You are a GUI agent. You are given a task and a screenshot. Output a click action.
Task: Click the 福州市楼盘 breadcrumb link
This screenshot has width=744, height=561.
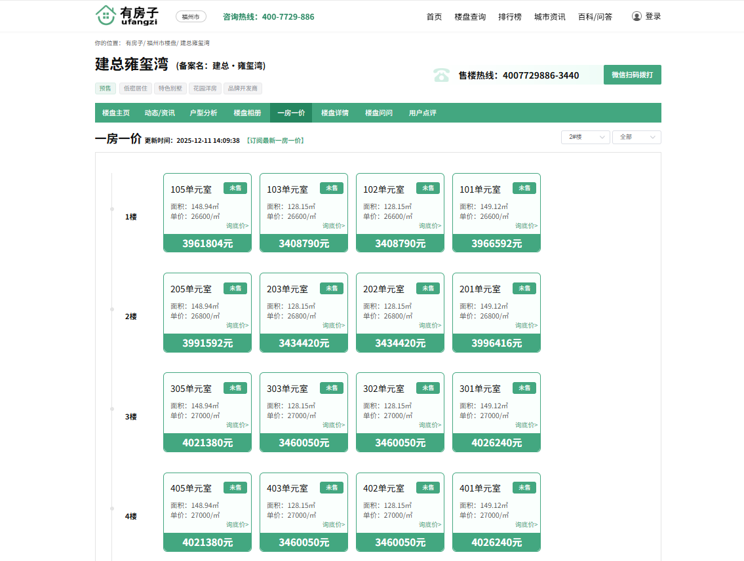point(161,43)
